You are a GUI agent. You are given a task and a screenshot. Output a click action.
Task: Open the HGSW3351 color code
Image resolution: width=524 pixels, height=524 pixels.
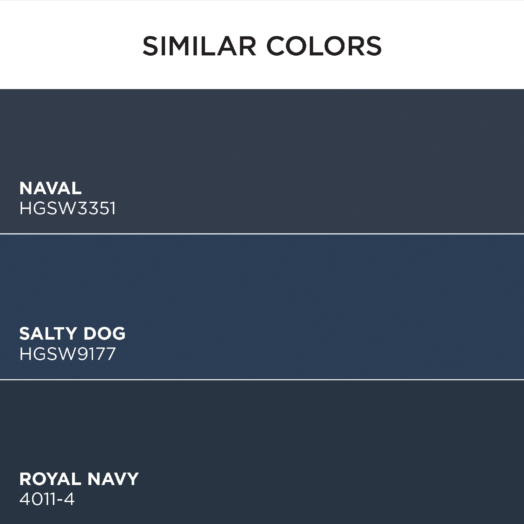click(x=68, y=208)
